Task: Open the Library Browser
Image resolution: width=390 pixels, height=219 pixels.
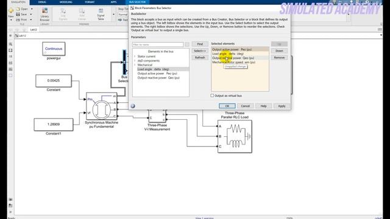Action: click(44, 14)
